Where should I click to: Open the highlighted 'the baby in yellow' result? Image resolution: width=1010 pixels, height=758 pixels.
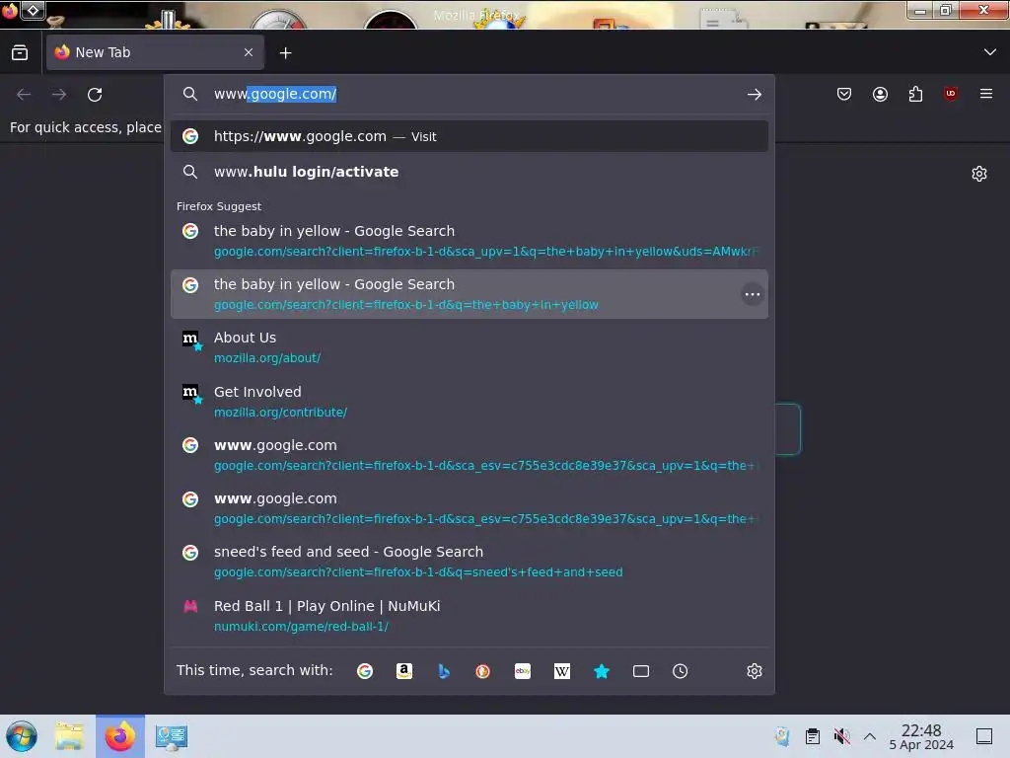(469, 294)
